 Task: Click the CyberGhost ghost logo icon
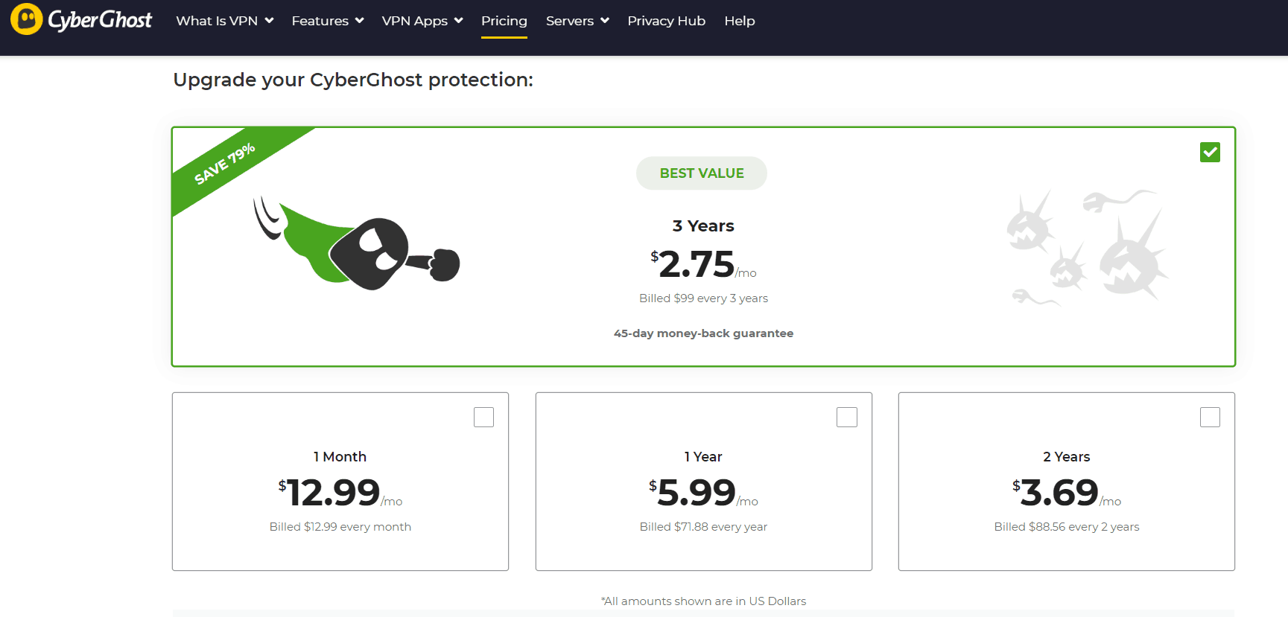tap(27, 19)
